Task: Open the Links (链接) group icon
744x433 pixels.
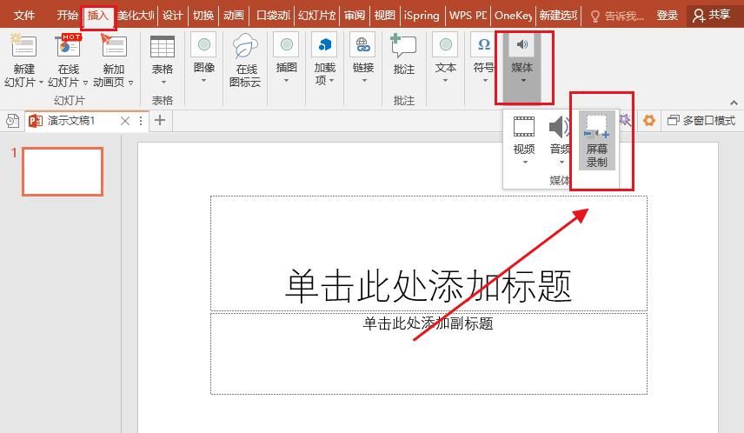Action: click(x=363, y=44)
